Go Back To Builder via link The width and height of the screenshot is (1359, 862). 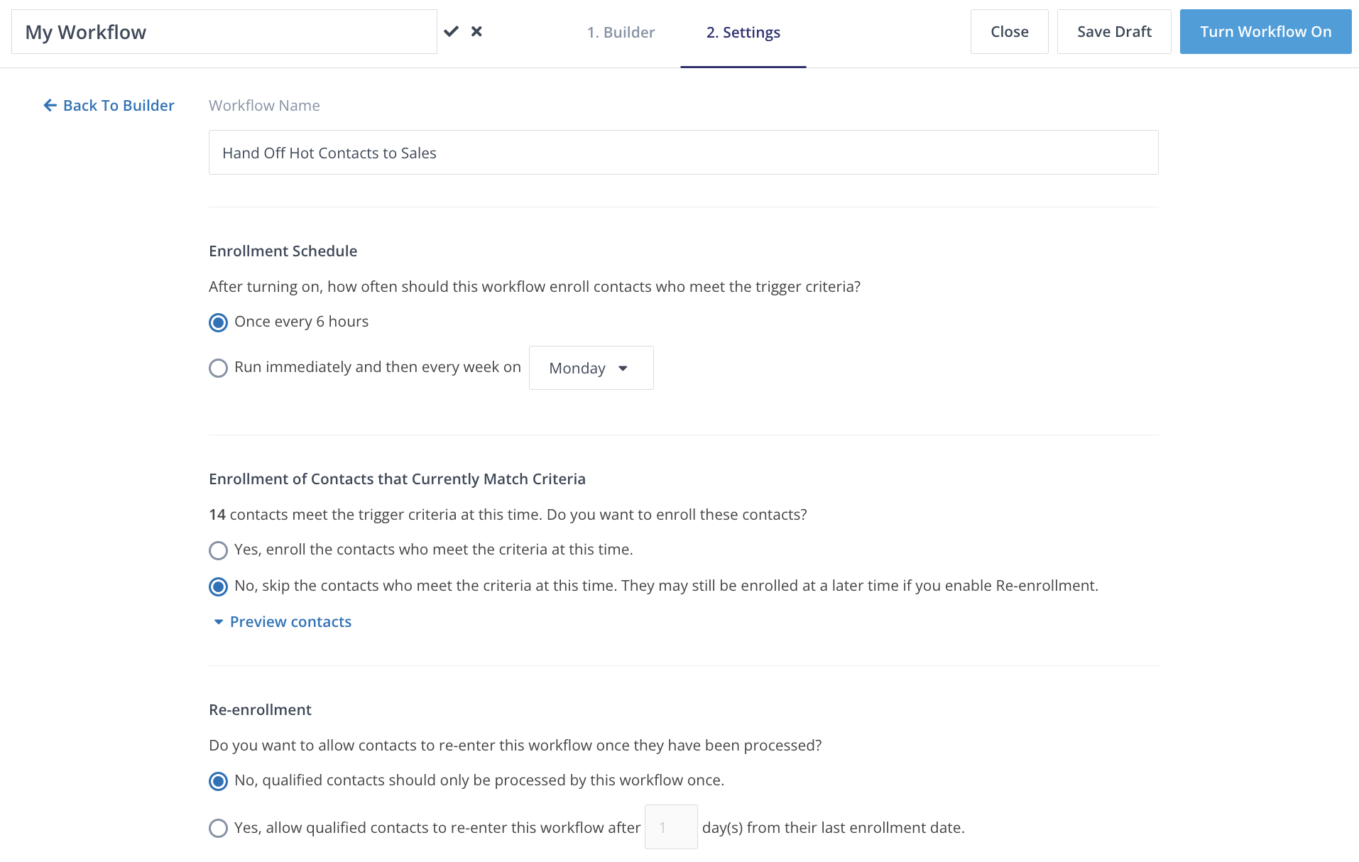(x=119, y=105)
